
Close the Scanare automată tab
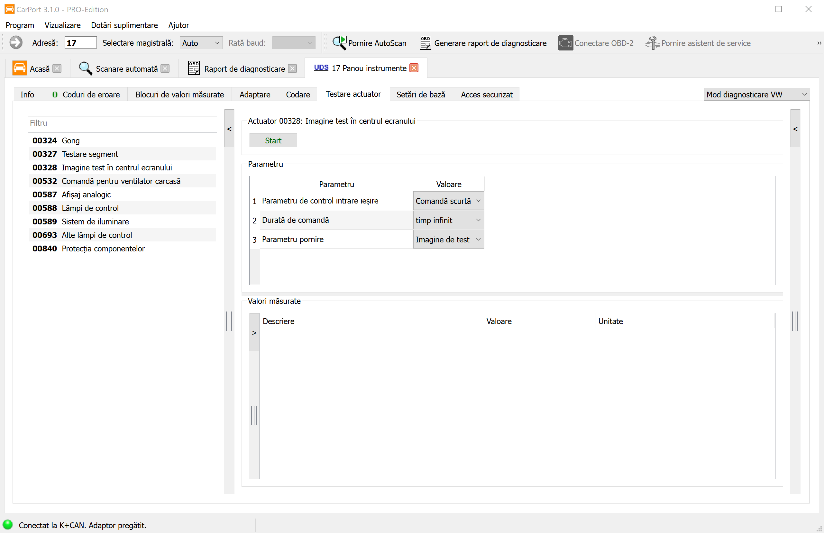pyautogui.click(x=166, y=68)
